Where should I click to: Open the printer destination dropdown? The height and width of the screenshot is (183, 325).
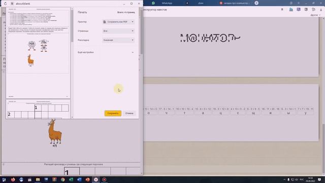118,22
